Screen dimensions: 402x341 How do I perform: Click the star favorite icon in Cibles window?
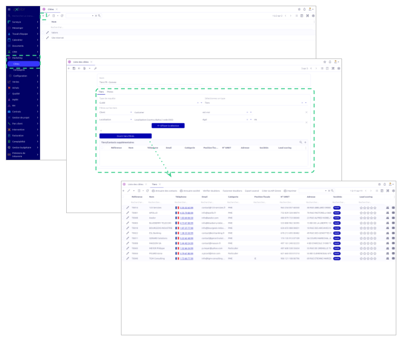click(x=299, y=9)
